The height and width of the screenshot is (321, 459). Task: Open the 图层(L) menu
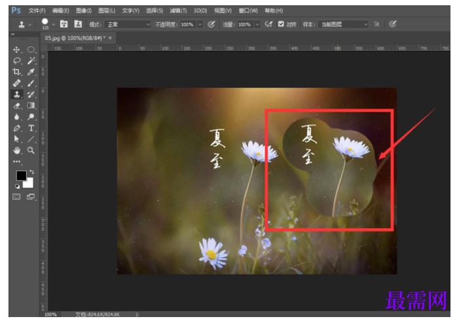tap(107, 11)
